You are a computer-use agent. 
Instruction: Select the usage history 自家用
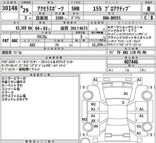42,18
